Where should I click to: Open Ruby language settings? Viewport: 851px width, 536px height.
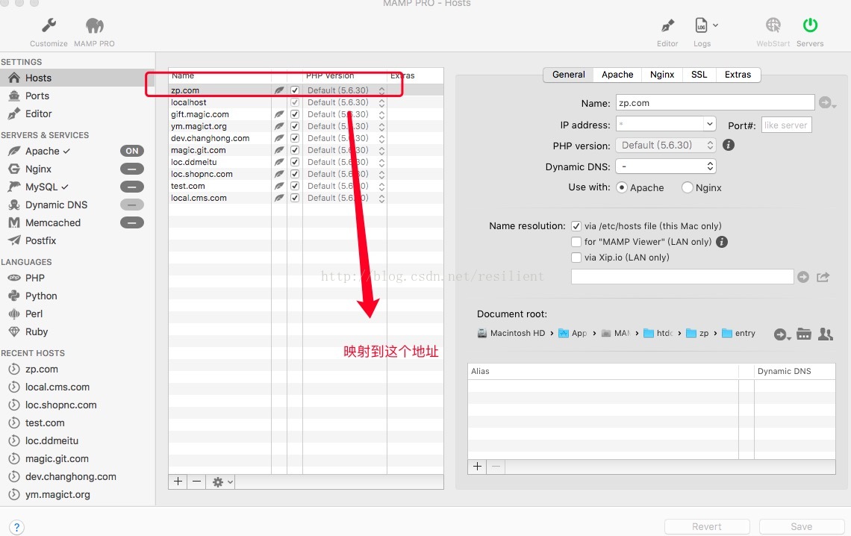(37, 331)
